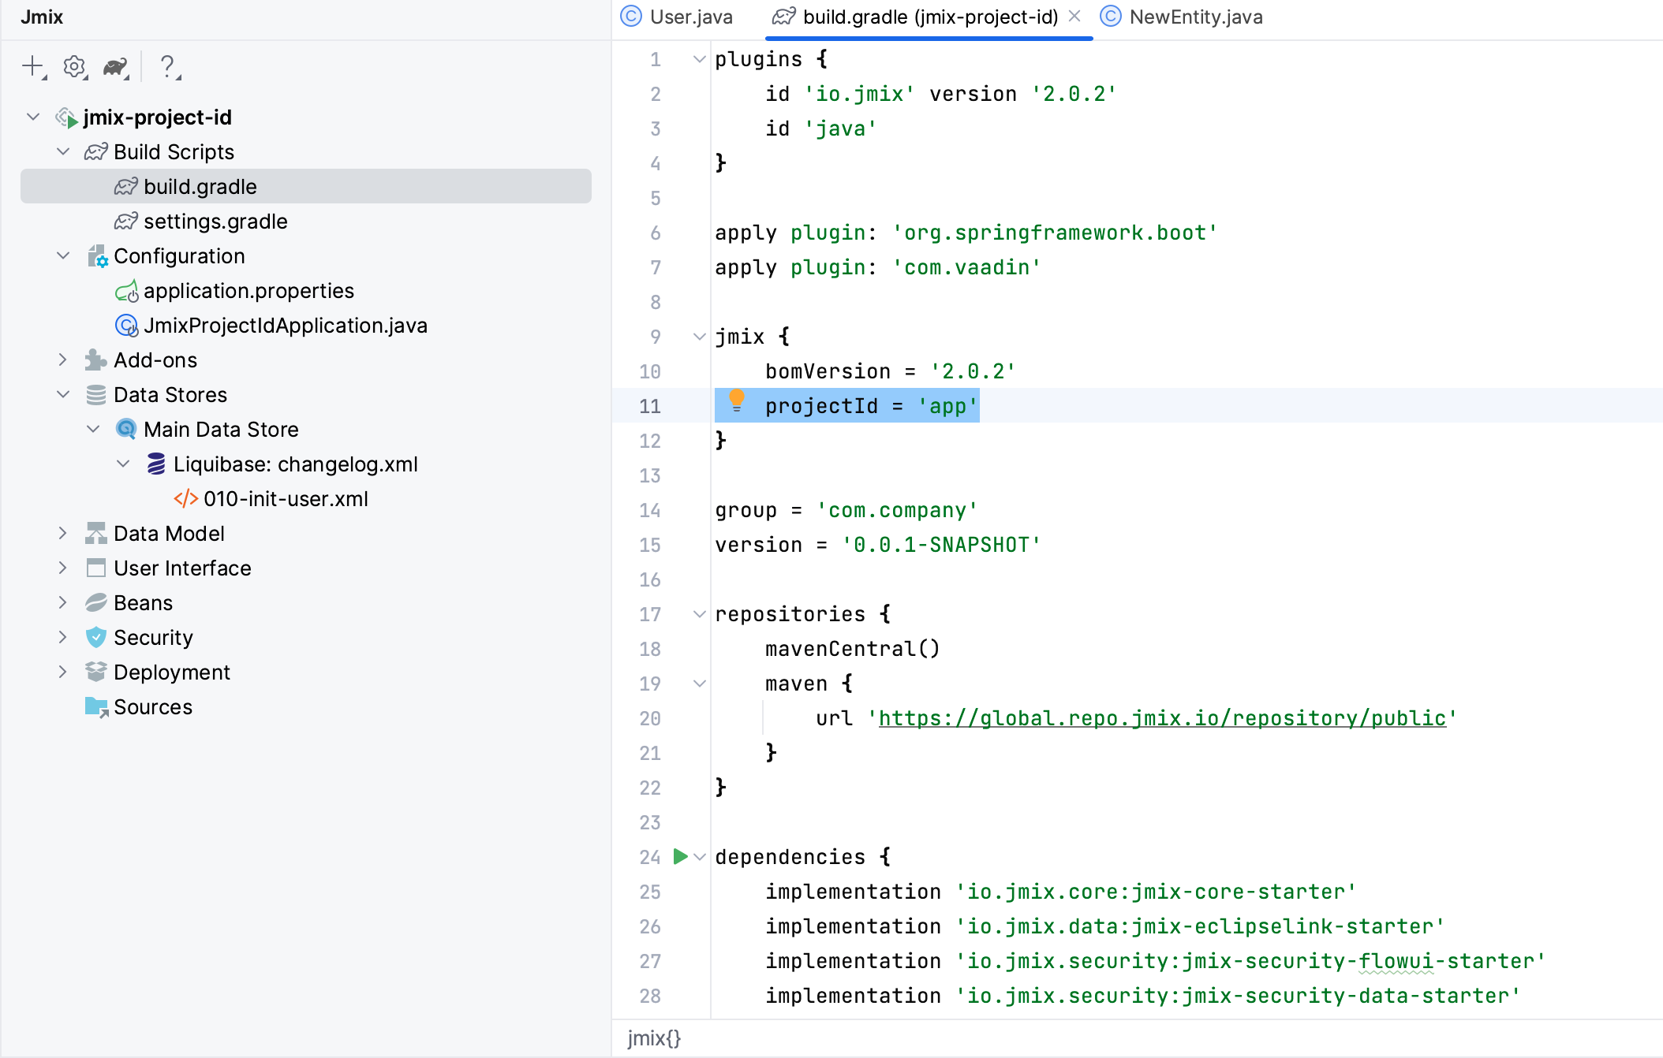The image size is (1663, 1058).
Task: Expand the Security node
Action: tap(63, 637)
